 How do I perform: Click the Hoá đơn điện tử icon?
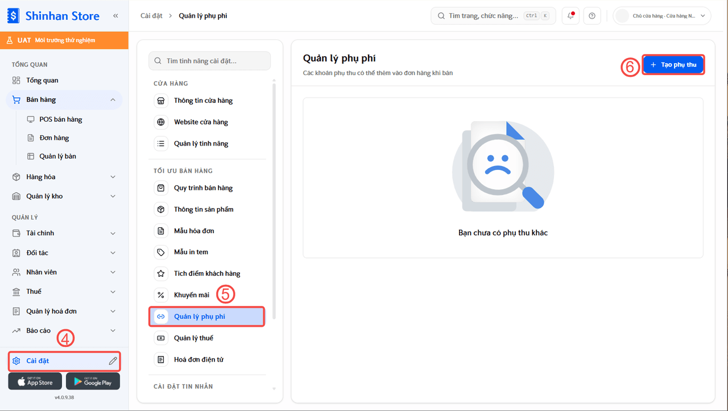(161, 360)
